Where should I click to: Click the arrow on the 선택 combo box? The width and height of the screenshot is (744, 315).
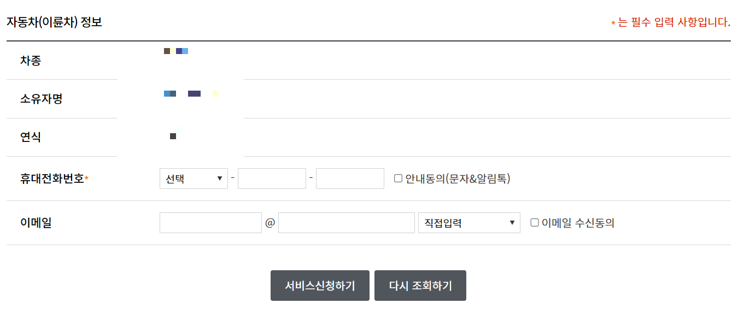221,178
